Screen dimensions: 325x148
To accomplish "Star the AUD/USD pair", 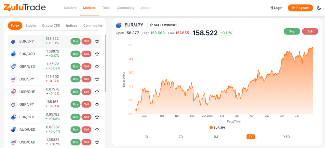I will [x=97, y=130].
